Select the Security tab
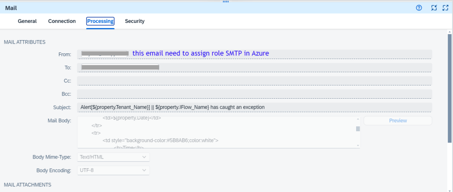Screen dimensions: 453x192 coord(134,21)
